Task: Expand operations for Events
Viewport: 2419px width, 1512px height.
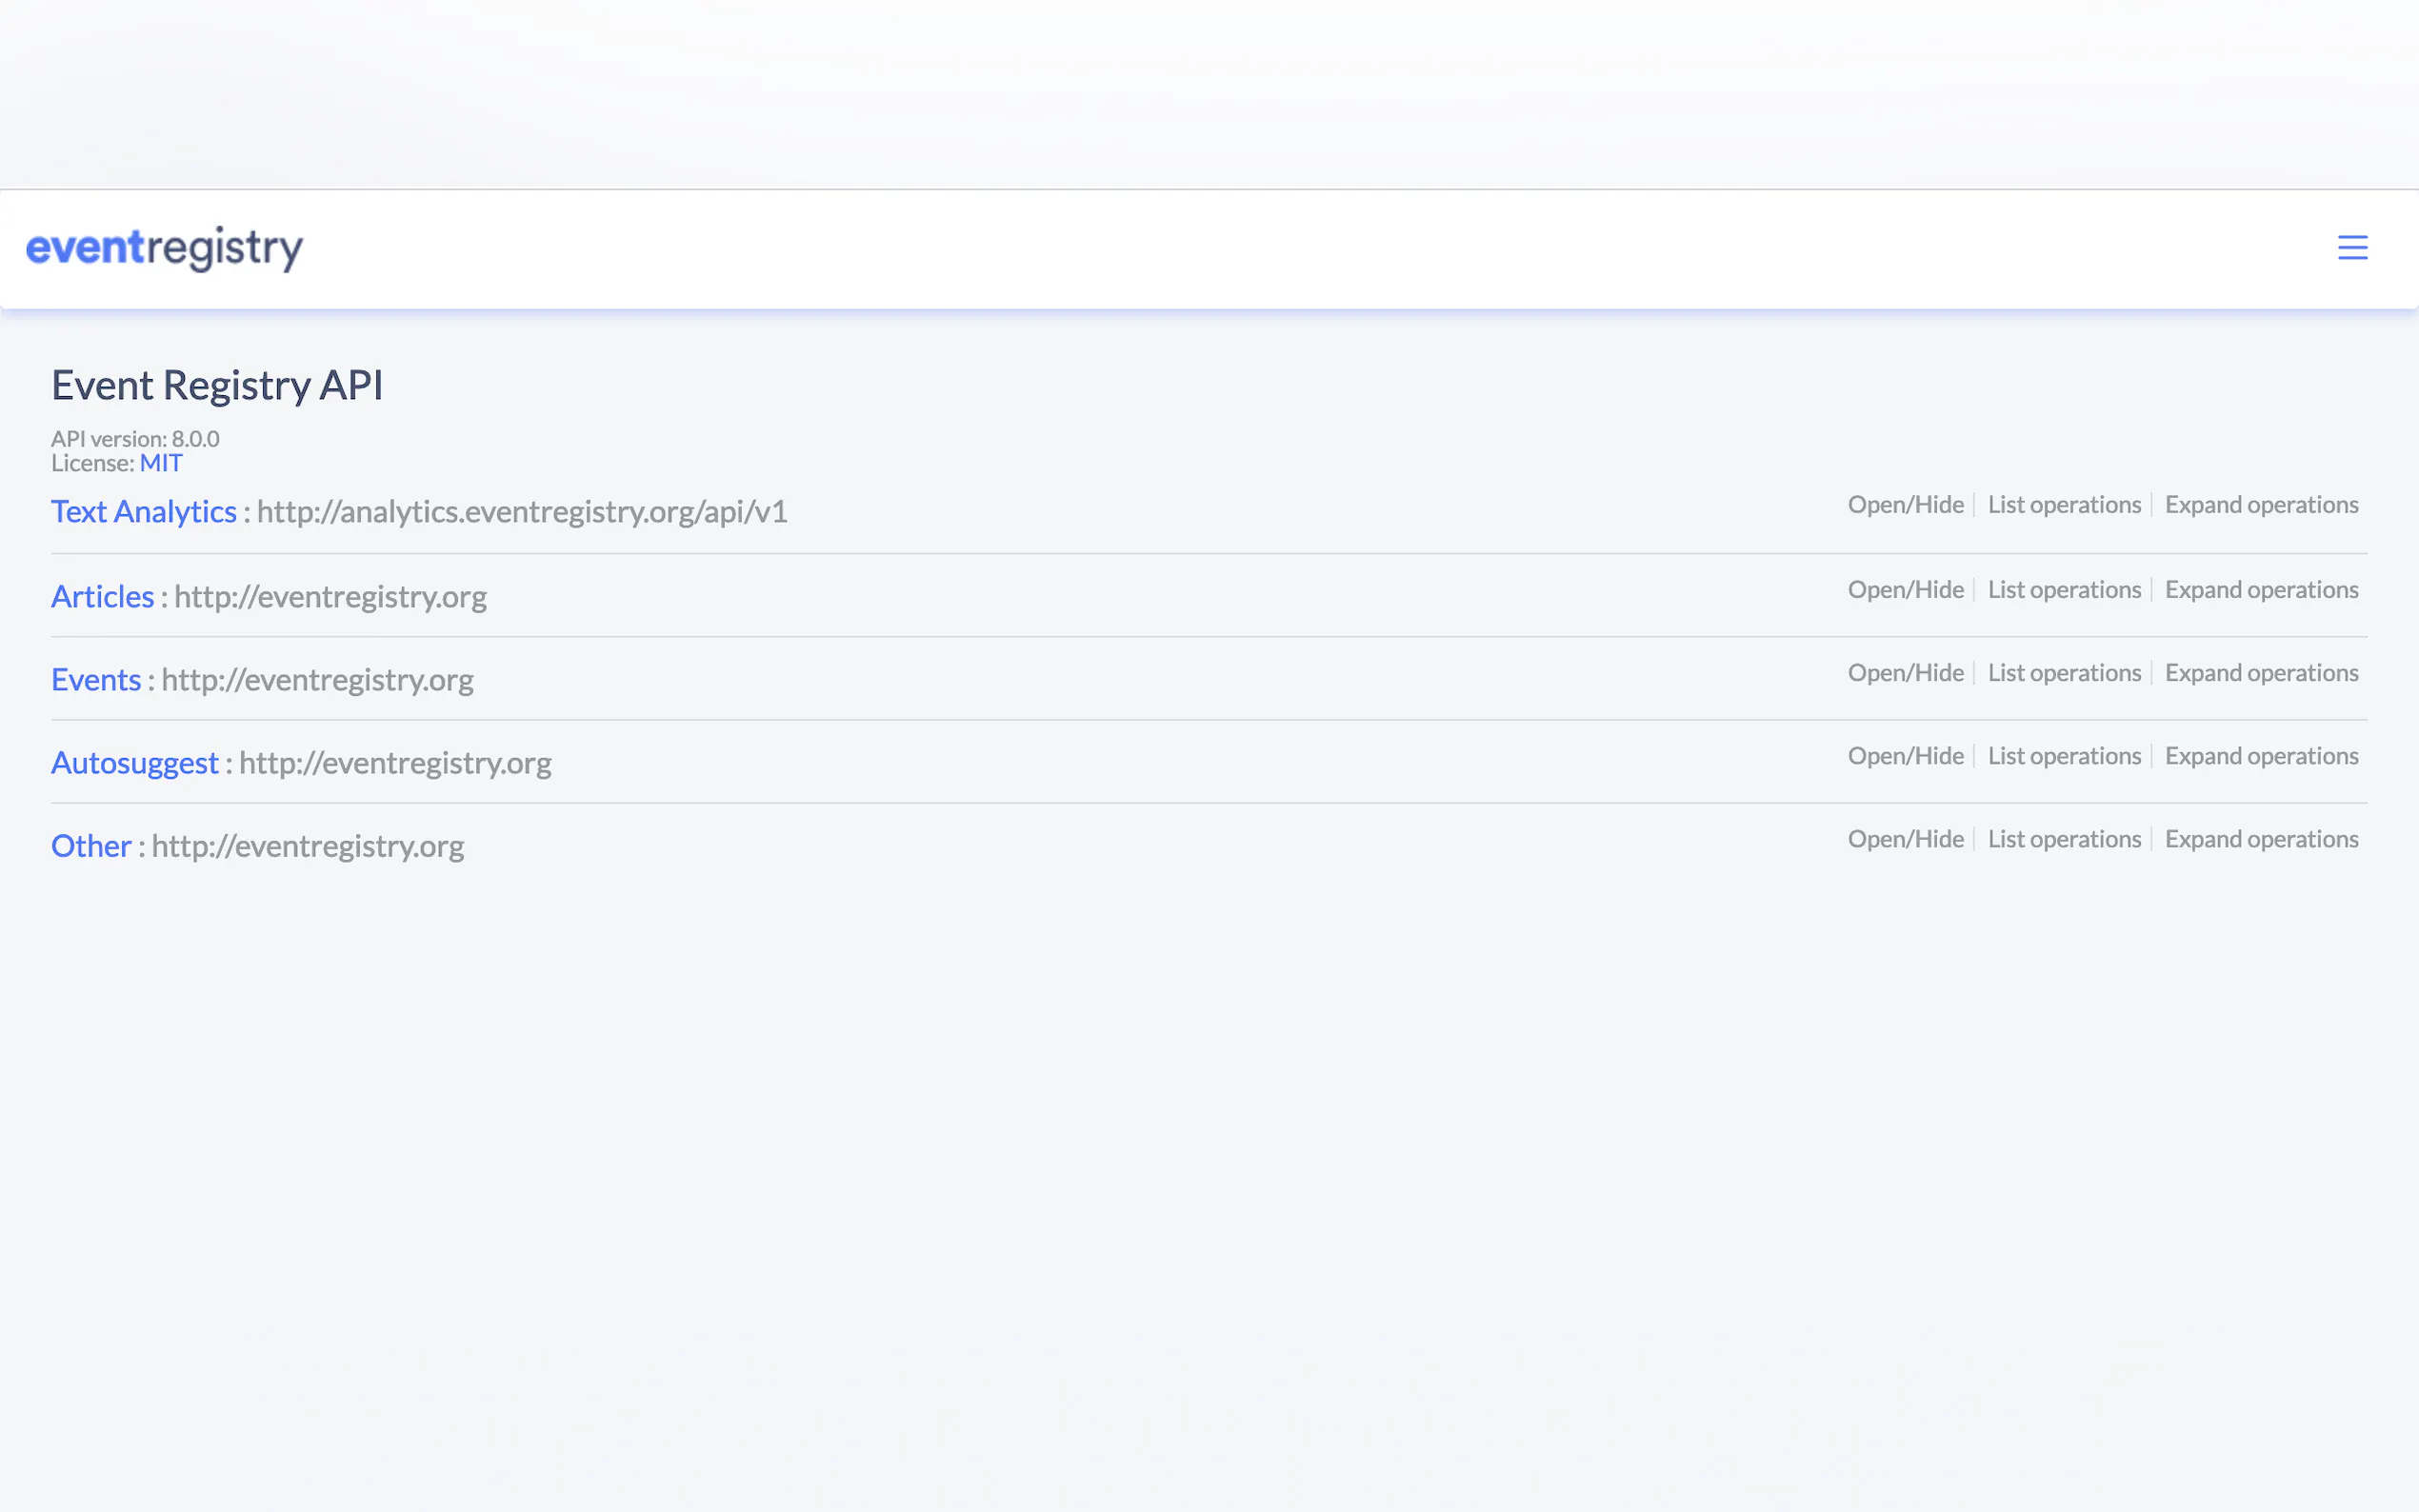Action: [x=2261, y=673]
